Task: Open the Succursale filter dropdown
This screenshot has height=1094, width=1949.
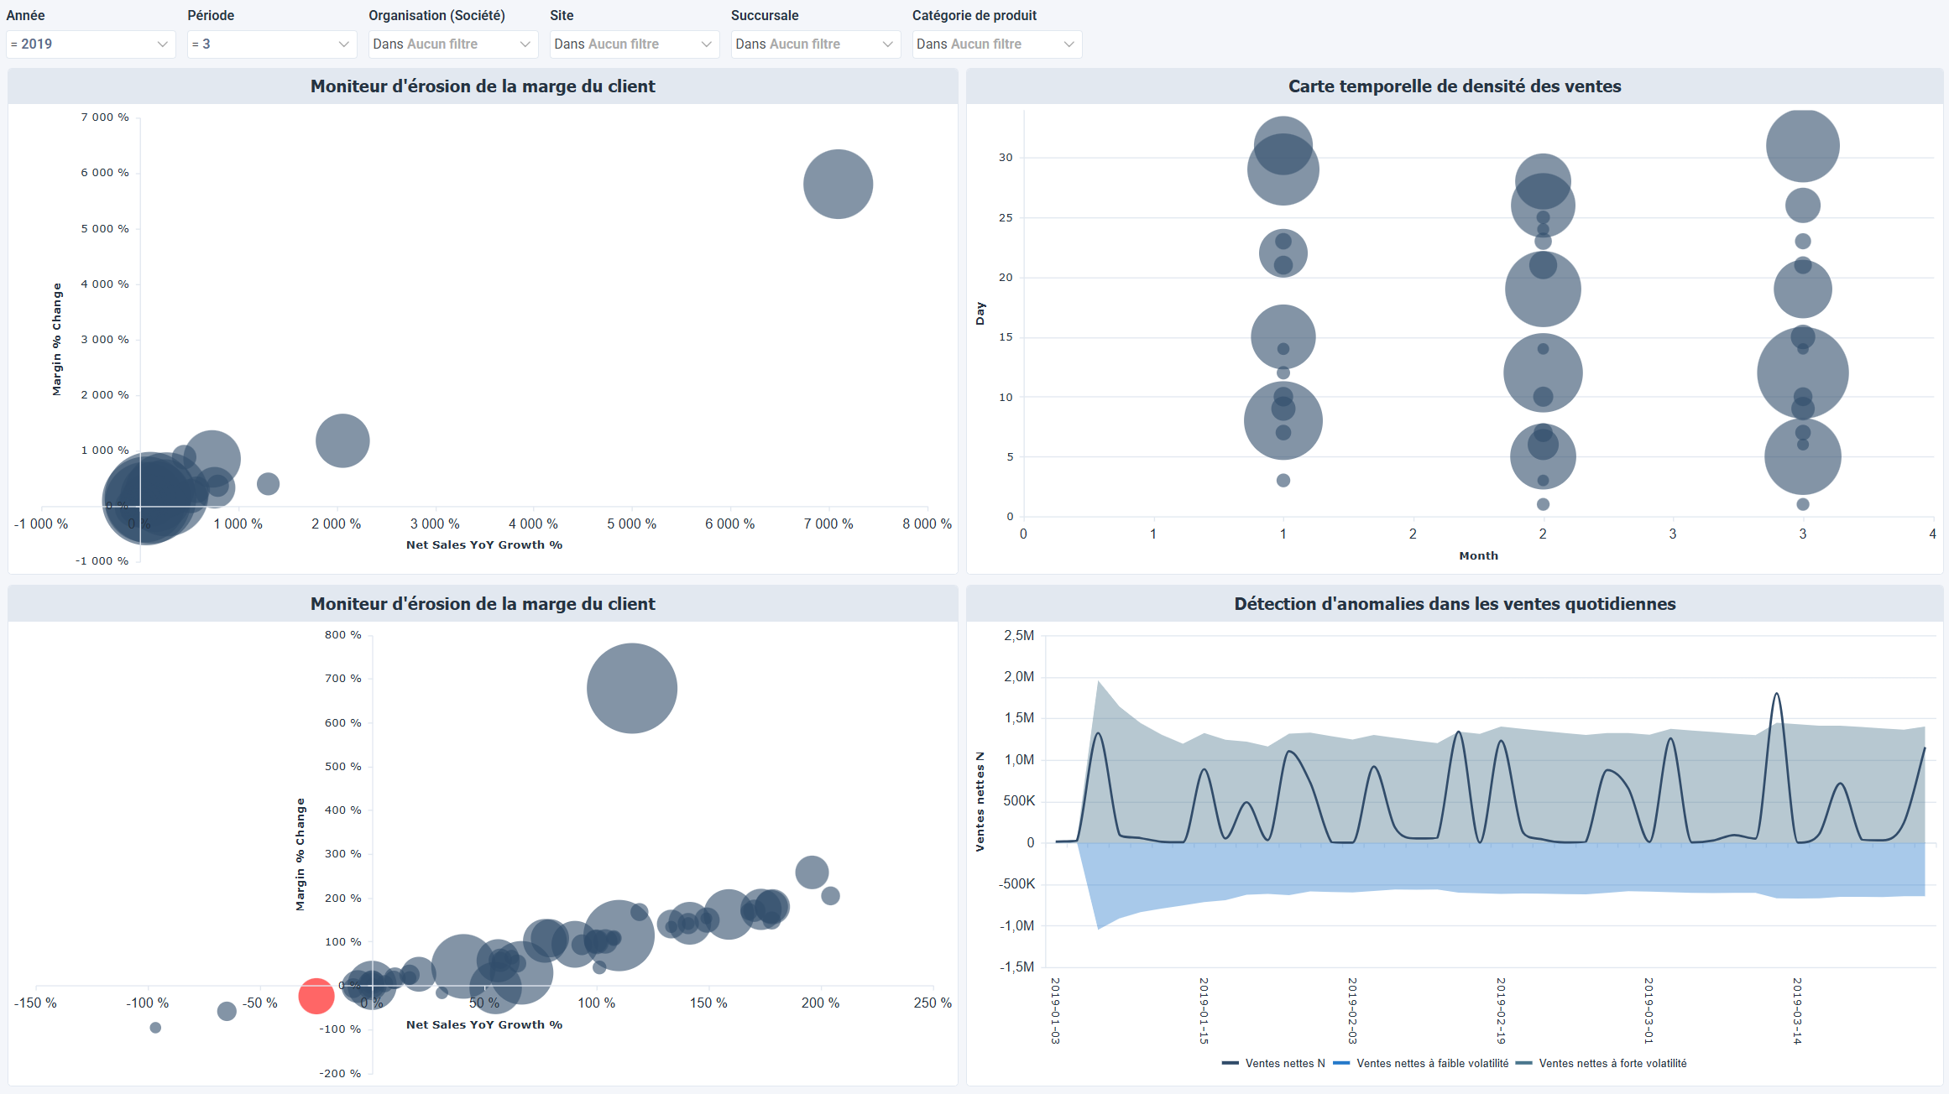Action: click(x=887, y=44)
